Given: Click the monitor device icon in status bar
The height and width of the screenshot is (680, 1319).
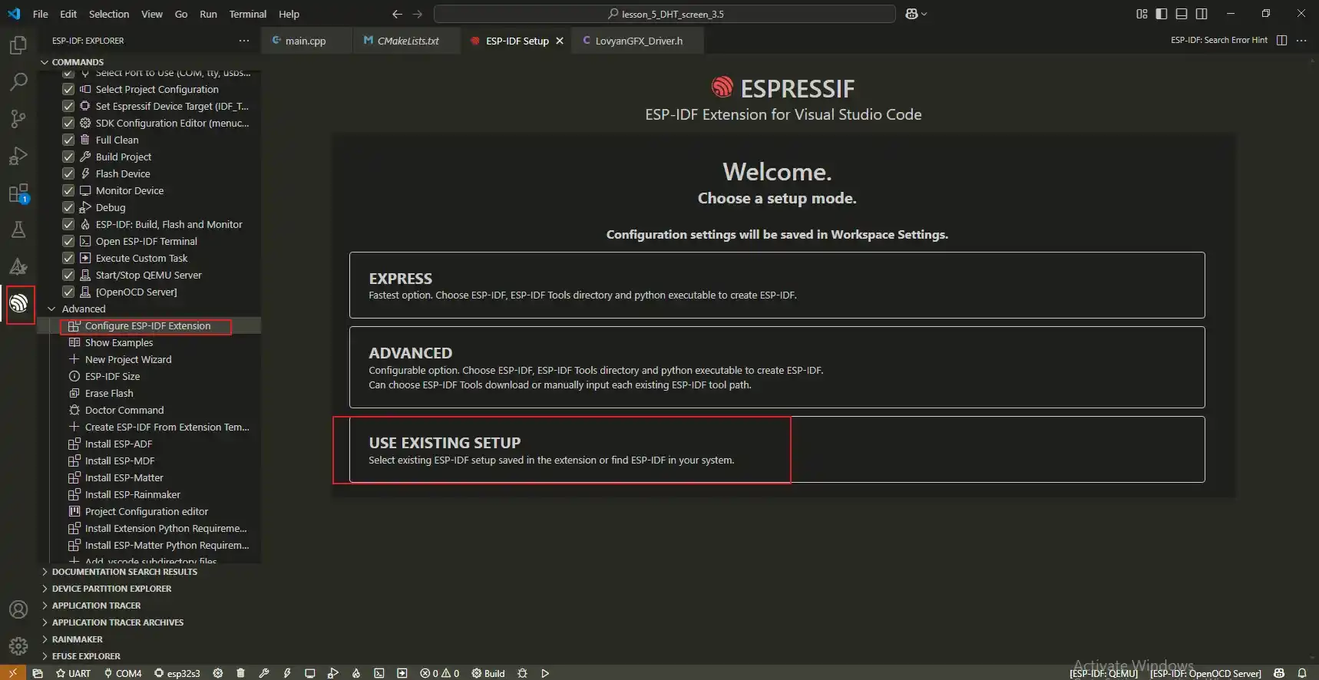Looking at the screenshot, I should point(310,673).
